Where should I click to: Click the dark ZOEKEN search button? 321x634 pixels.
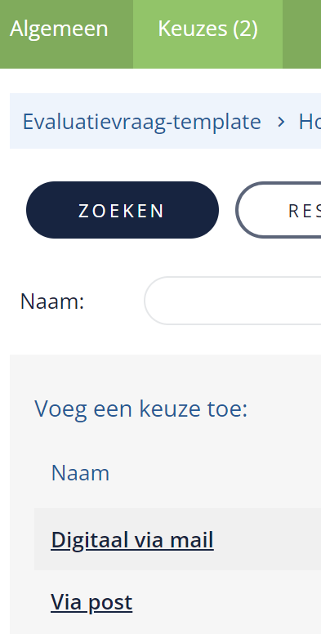pyautogui.click(x=122, y=210)
